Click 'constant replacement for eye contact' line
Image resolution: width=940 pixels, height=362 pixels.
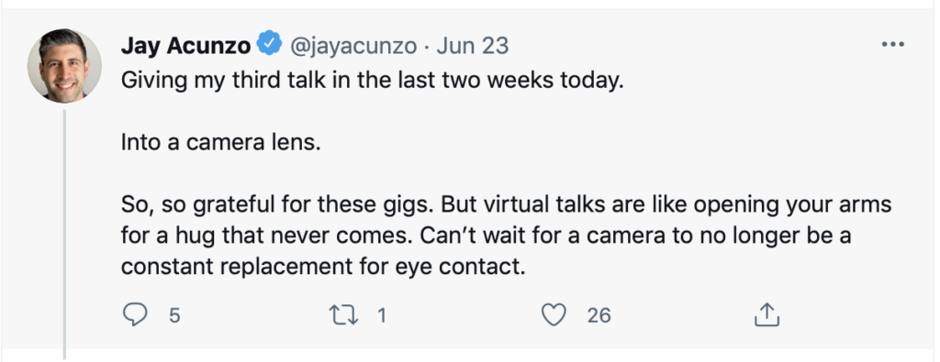point(322,268)
